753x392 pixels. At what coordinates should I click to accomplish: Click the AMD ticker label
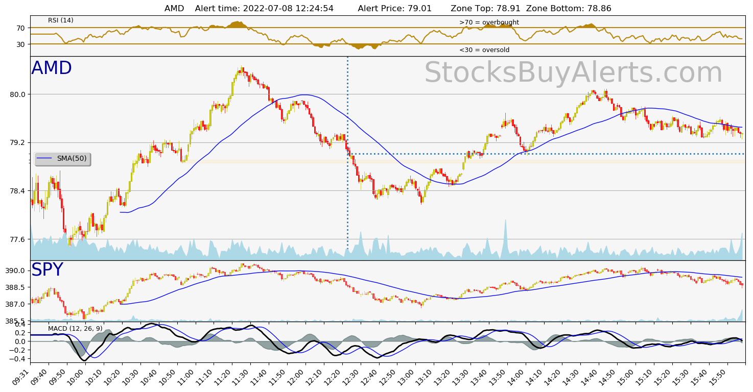coord(52,68)
